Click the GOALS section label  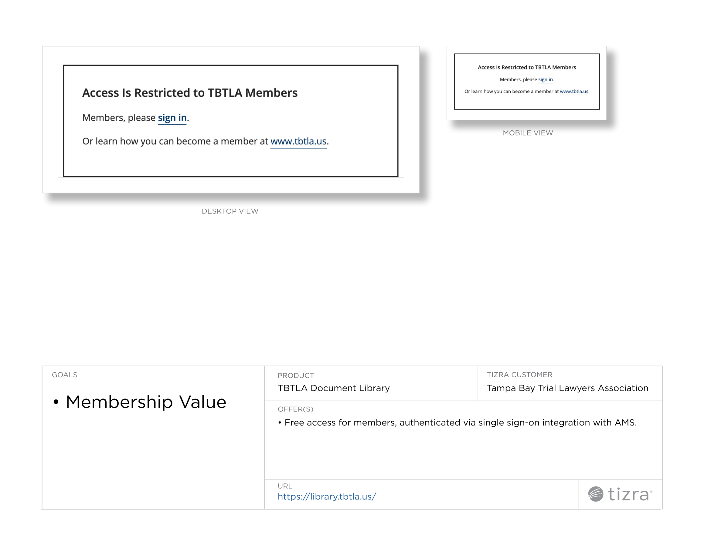pos(65,375)
